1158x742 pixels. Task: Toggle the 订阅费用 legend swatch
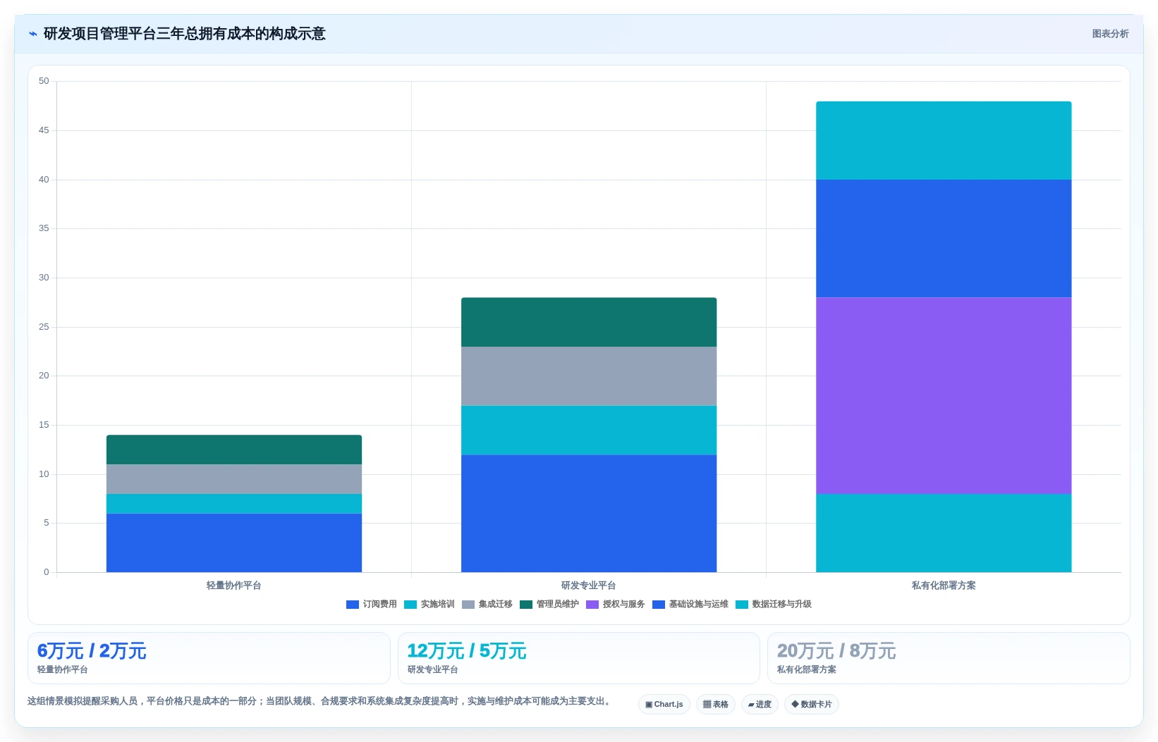coord(353,605)
